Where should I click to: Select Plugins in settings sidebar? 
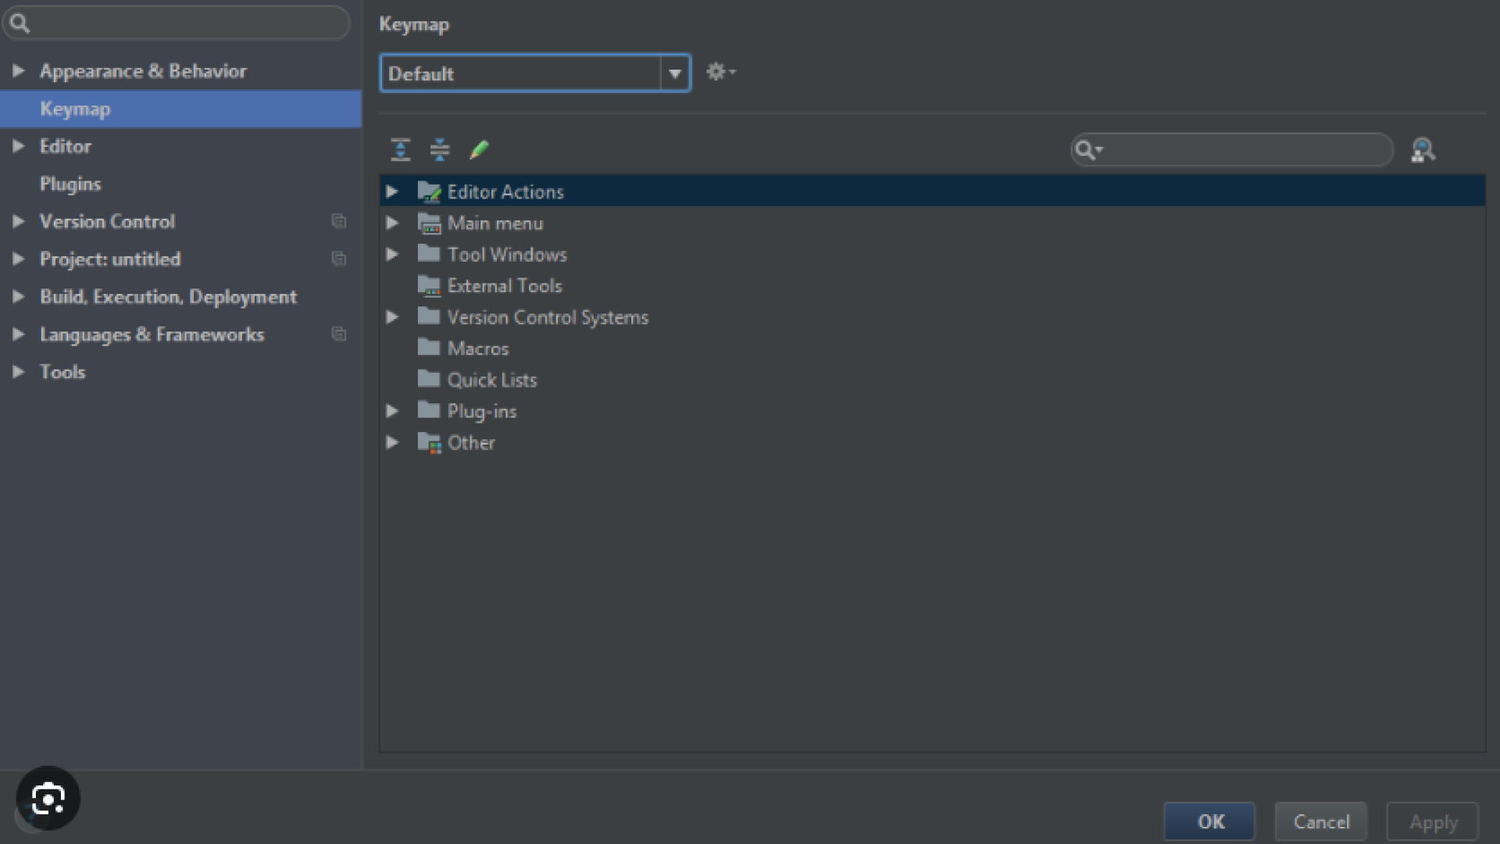70,184
